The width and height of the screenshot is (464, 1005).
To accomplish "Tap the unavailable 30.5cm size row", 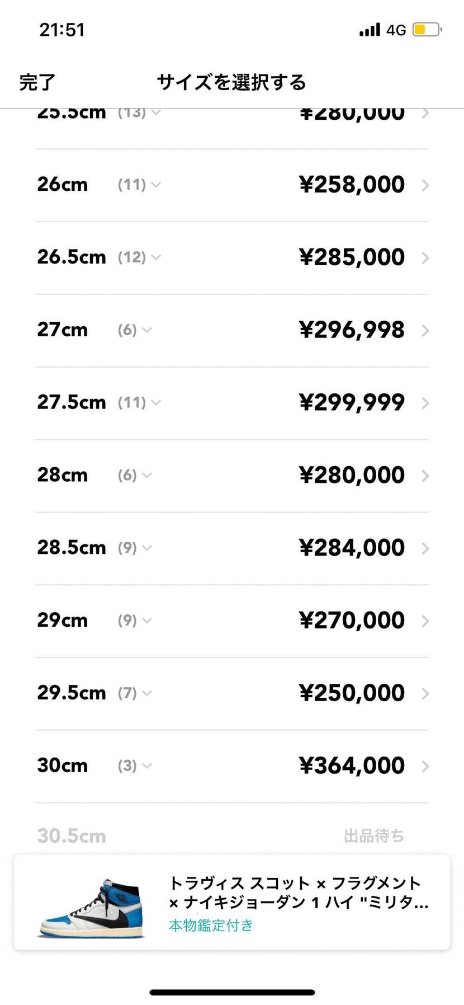I will click(72, 836).
